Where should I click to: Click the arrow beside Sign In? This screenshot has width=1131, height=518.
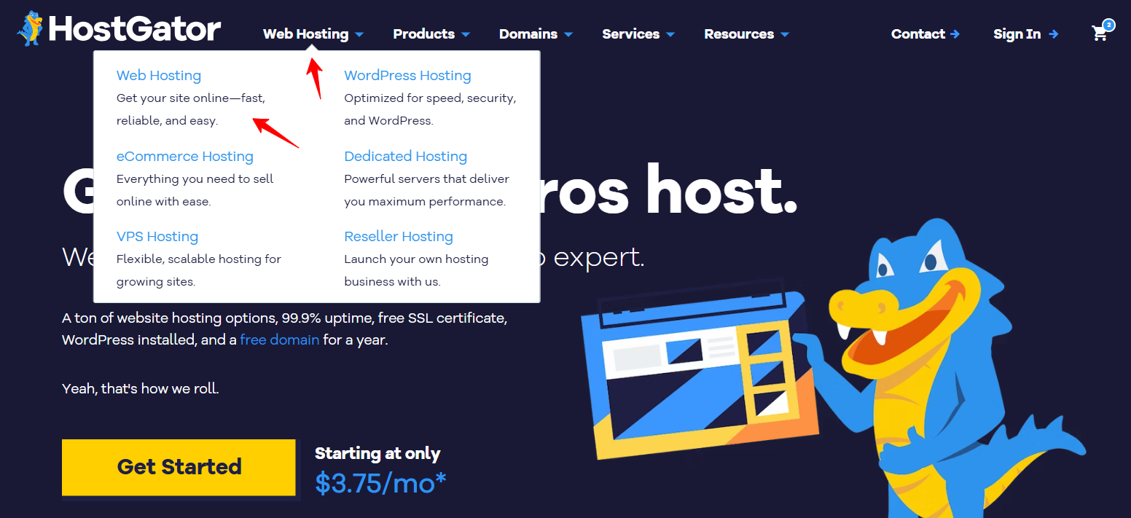[x=1053, y=34]
